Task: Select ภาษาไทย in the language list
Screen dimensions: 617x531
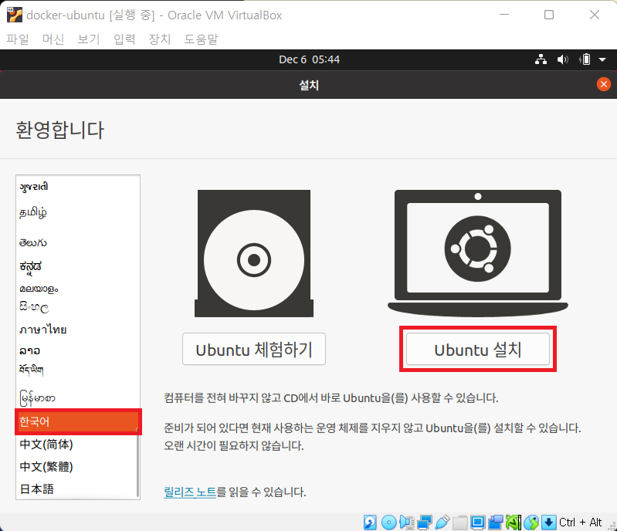Action: coord(77,330)
